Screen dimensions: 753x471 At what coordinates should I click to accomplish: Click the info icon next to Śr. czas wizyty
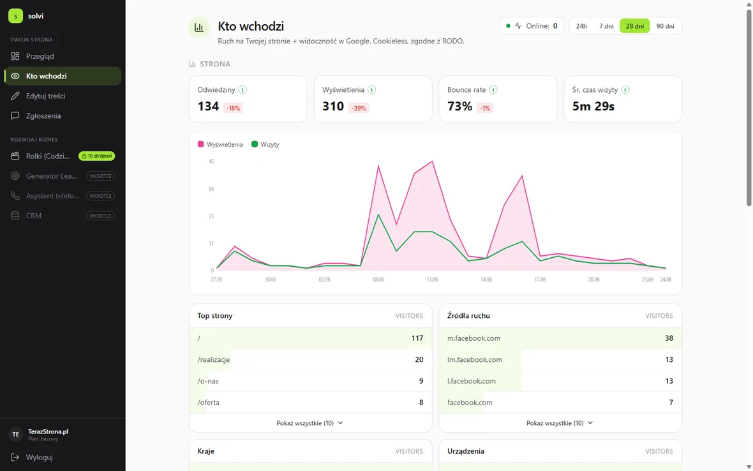coord(625,90)
